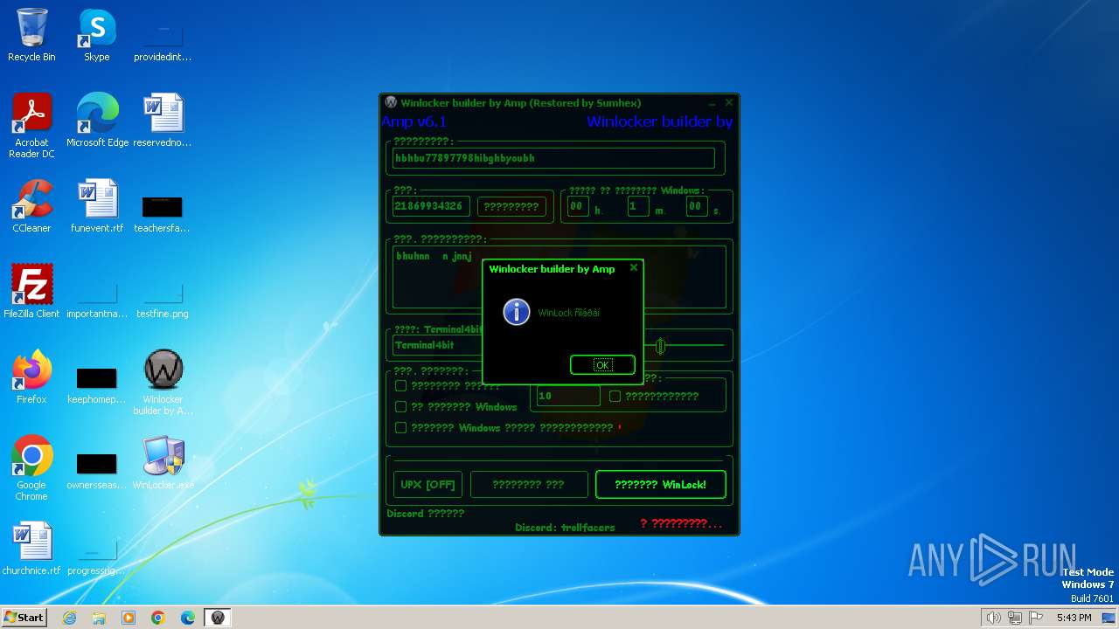
Task: Click the Discord link at bottom left
Action: 426,514
